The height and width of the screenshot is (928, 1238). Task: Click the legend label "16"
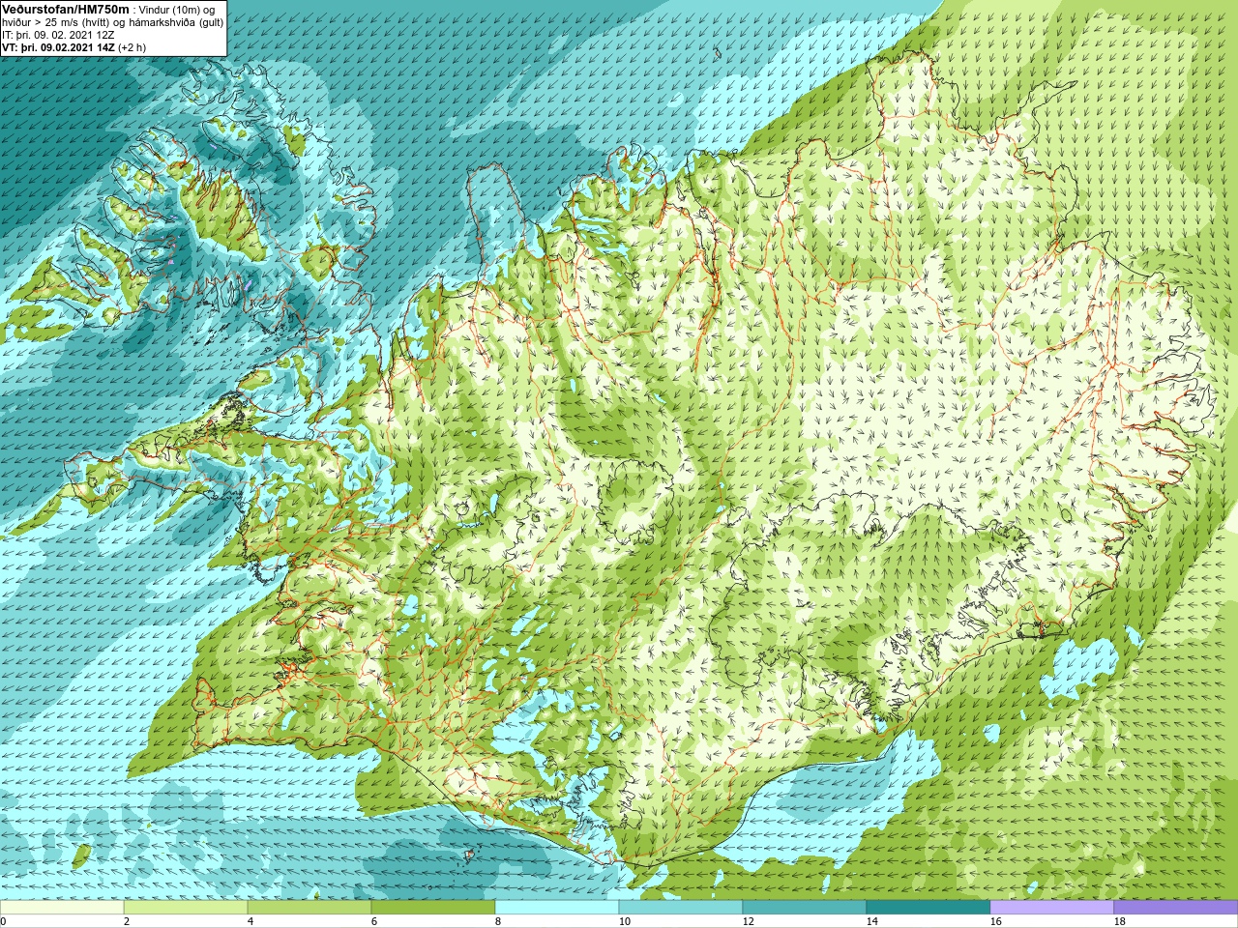995,921
